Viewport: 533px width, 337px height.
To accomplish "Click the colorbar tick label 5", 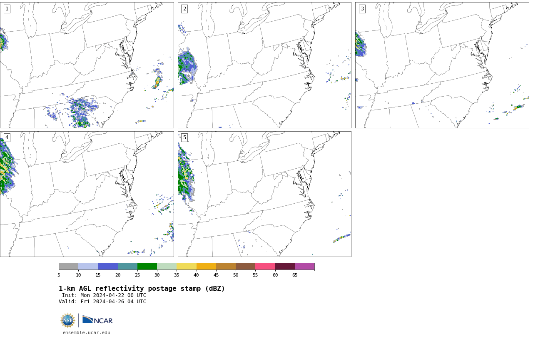I will pyautogui.click(x=59, y=275).
